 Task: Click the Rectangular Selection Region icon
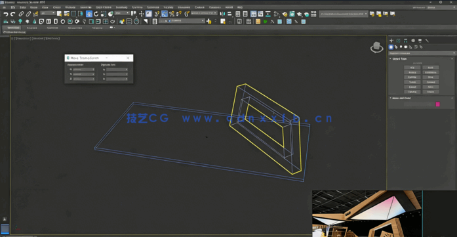tap(73, 14)
